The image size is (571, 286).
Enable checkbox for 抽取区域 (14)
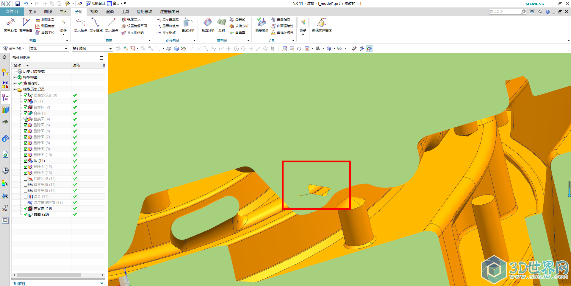tap(26, 179)
